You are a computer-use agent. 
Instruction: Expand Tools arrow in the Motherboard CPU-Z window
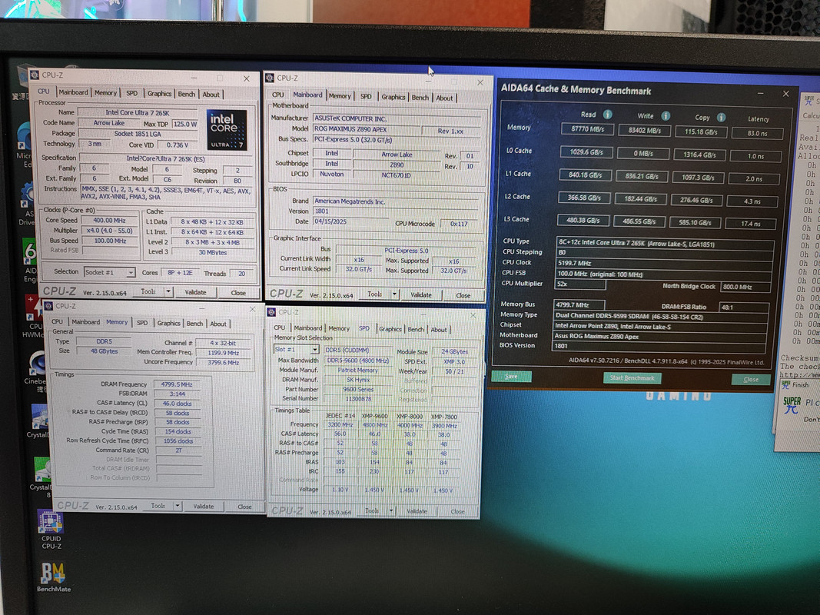pyautogui.click(x=395, y=294)
